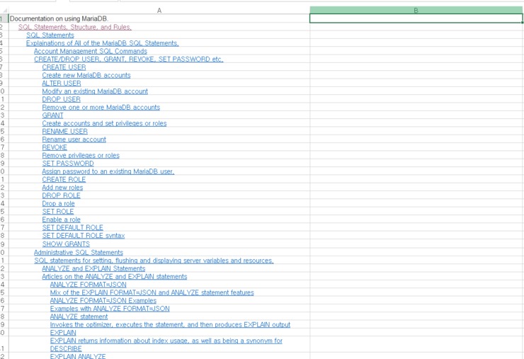Screen dimensions: 524x359
Task: Open the 'ALTER USER' link
Action: coord(62,84)
